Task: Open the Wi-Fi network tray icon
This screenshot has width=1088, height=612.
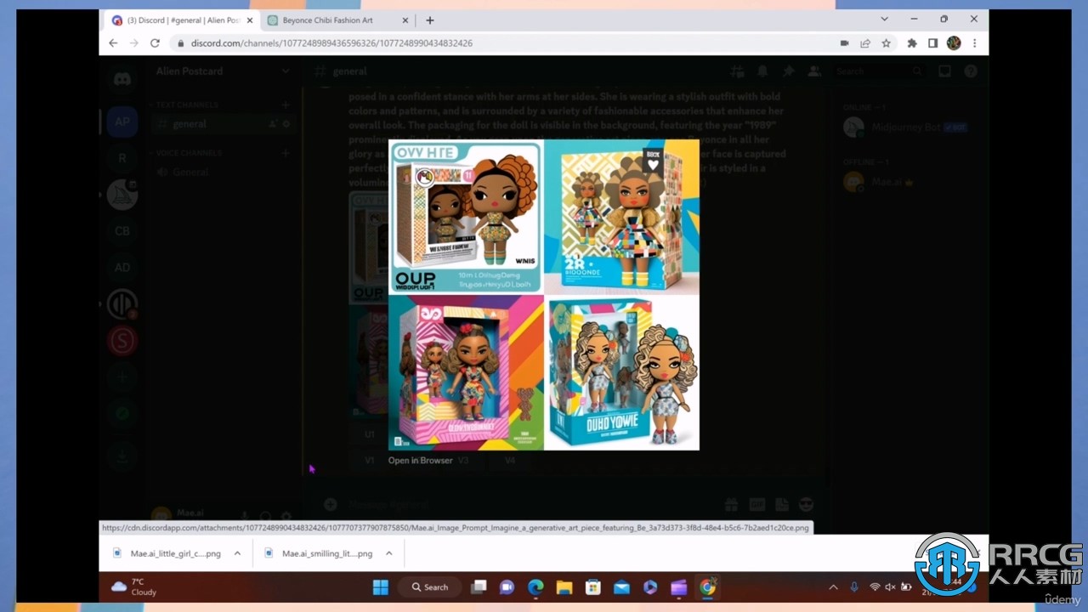Action: point(875,586)
